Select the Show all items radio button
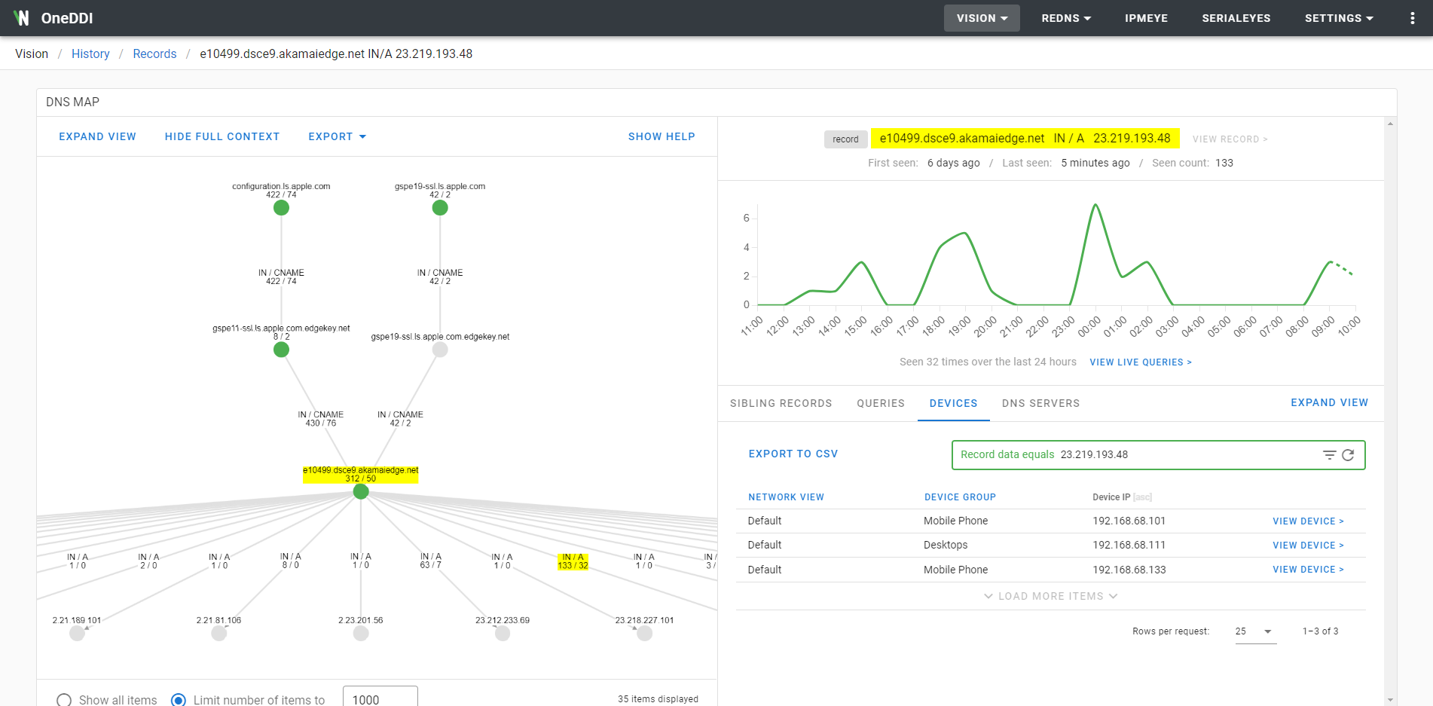1433x706 pixels. tap(64, 700)
